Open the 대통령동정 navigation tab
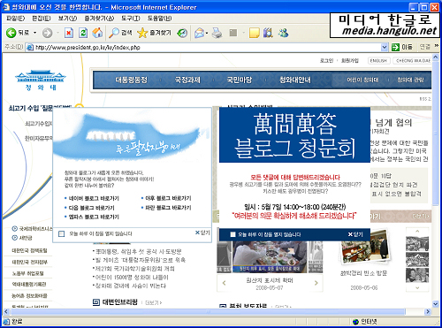 131,80
